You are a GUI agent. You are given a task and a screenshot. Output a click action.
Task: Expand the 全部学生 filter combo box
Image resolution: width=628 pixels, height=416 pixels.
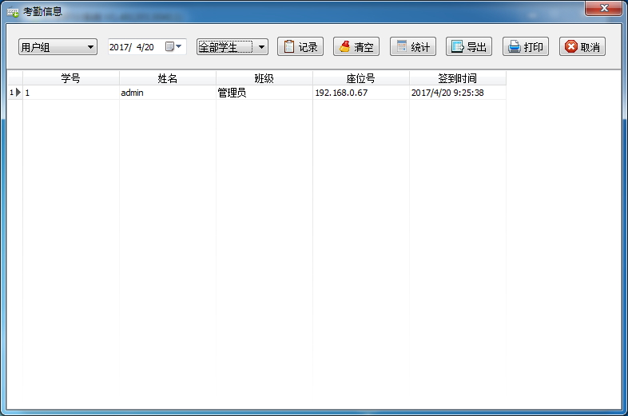click(233, 47)
